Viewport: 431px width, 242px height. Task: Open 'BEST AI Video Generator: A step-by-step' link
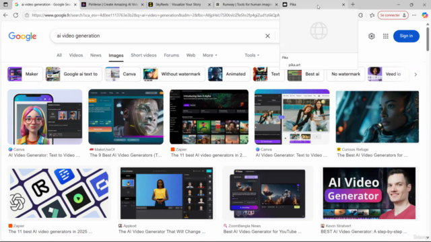pyautogui.click(x=364, y=231)
